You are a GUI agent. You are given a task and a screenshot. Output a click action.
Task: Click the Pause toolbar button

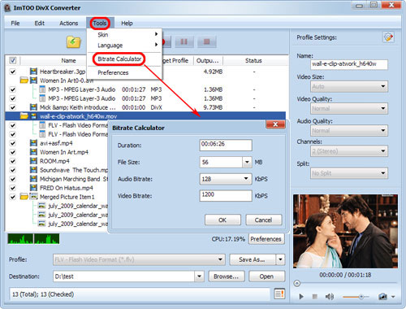click(184, 41)
